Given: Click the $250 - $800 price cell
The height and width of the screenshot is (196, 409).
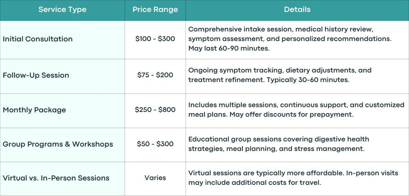Looking at the screenshot, I should click(x=155, y=110).
